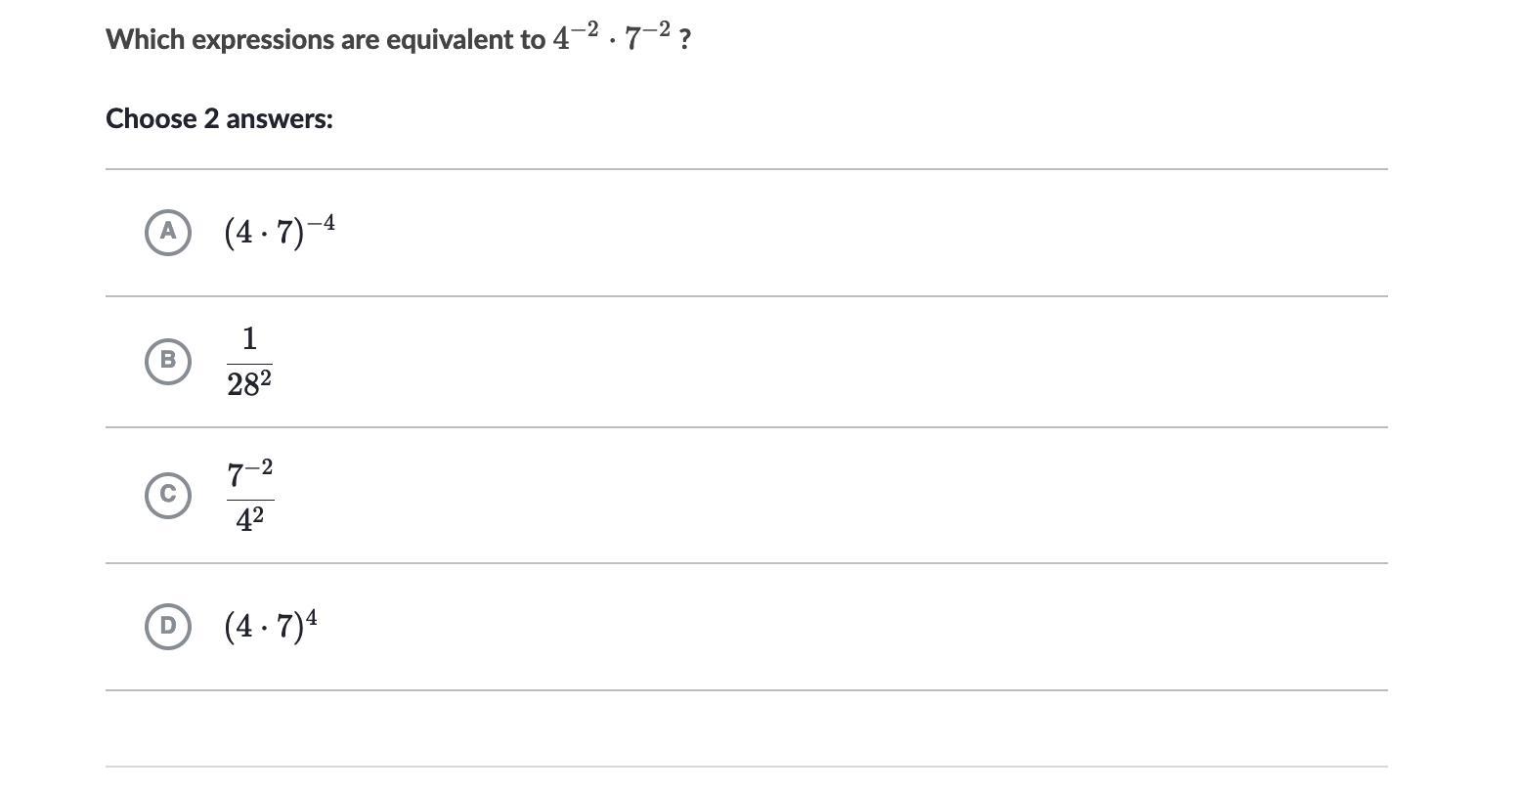Click the -4 exponent in option A
The width and height of the screenshot is (1521, 792).
point(321,223)
